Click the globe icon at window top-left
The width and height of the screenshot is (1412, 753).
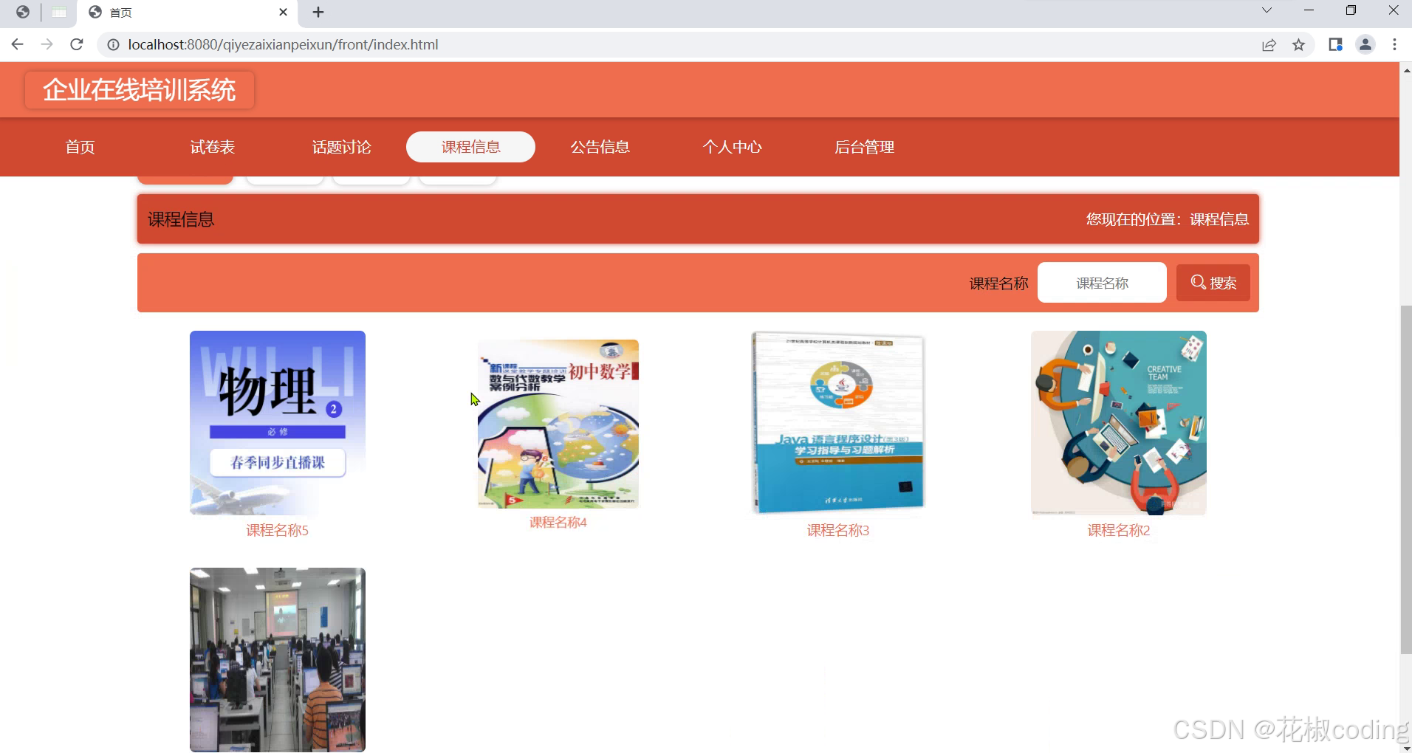(23, 12)
